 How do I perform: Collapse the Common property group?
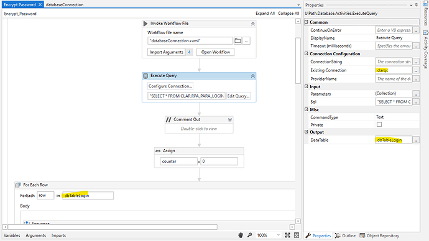point(307,22)
